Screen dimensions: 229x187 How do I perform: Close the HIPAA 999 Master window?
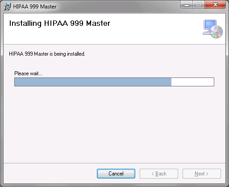(215, 5)
